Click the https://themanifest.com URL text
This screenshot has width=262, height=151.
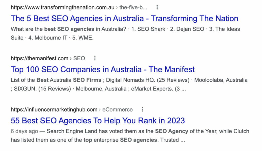coord(39,59)
